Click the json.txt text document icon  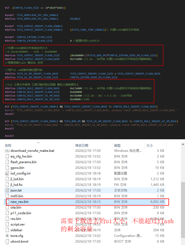click(x=7, y=190)
